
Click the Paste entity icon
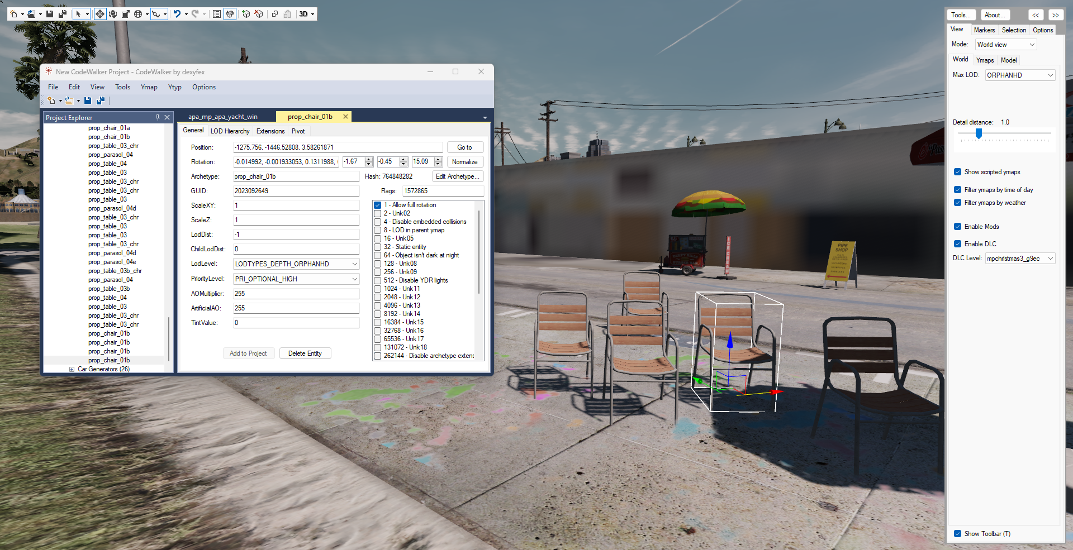point(287,14)
